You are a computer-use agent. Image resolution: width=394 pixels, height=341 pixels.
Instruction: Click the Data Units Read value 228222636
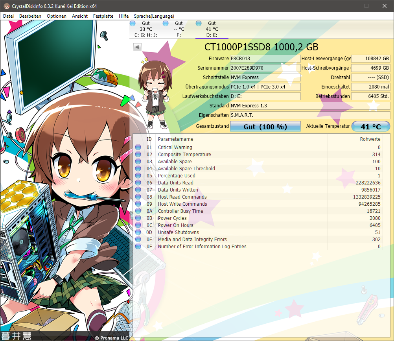point(368,182)
